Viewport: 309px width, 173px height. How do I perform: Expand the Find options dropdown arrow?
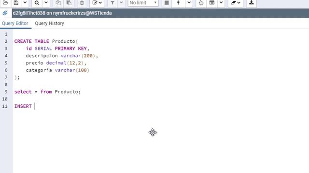pos(46,3)
